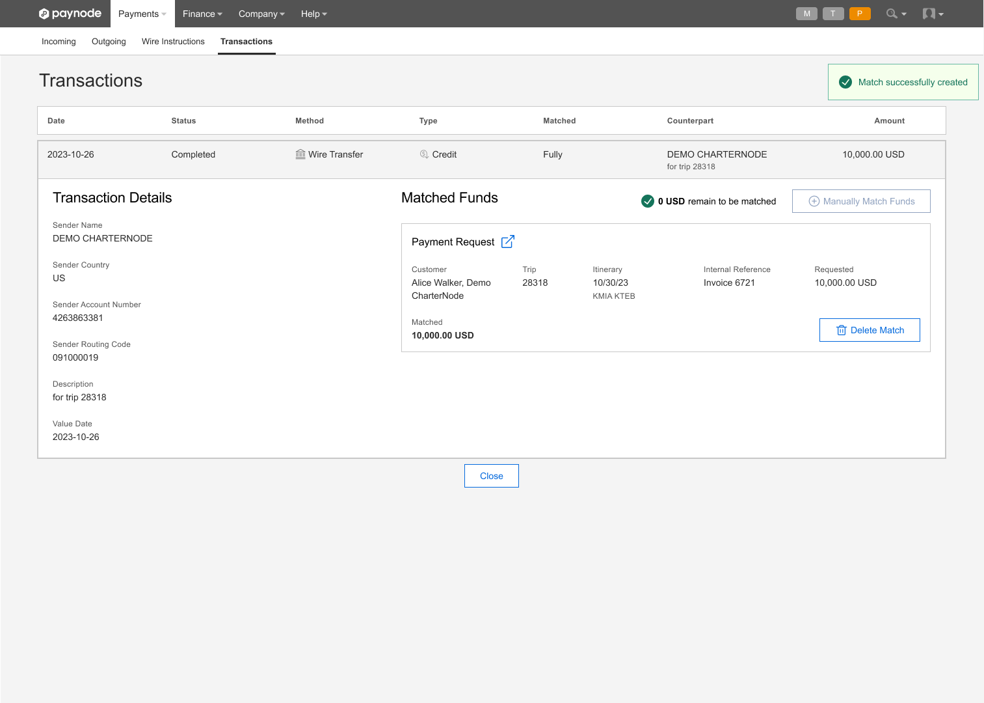The width and height of the screenshot is (984, 703).
Task: Click the 10,000.00 USD amount in the row
Action: pyautogui.click(x=873, y=154)
